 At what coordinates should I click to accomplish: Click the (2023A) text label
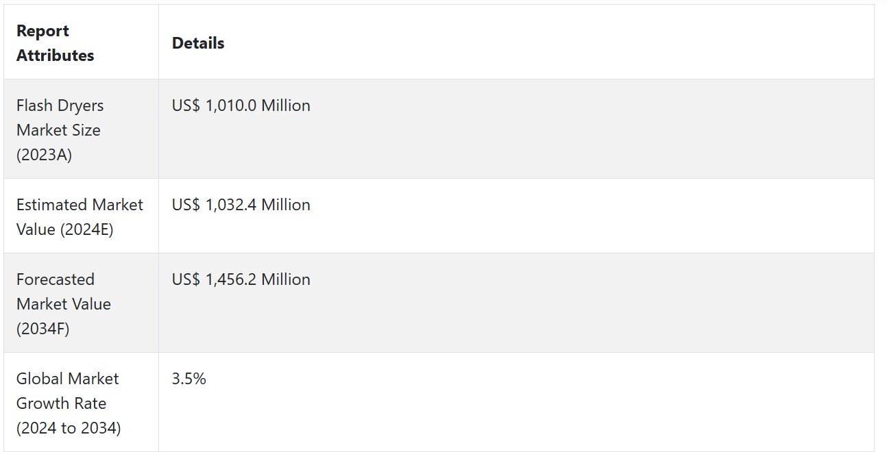coord(45,155)
